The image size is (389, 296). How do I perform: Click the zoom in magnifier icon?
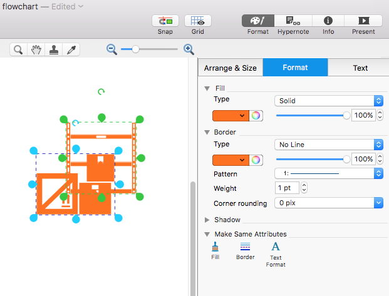tap(189, 49)
